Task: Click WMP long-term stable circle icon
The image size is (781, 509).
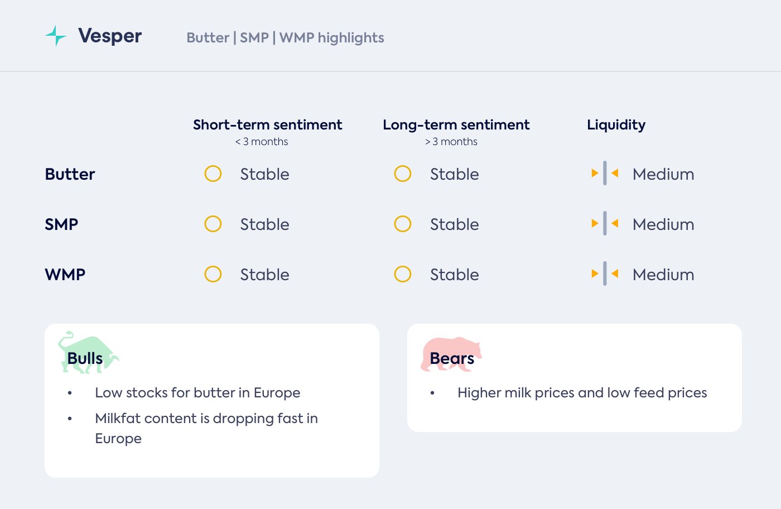Action: [x=403, y=274]
